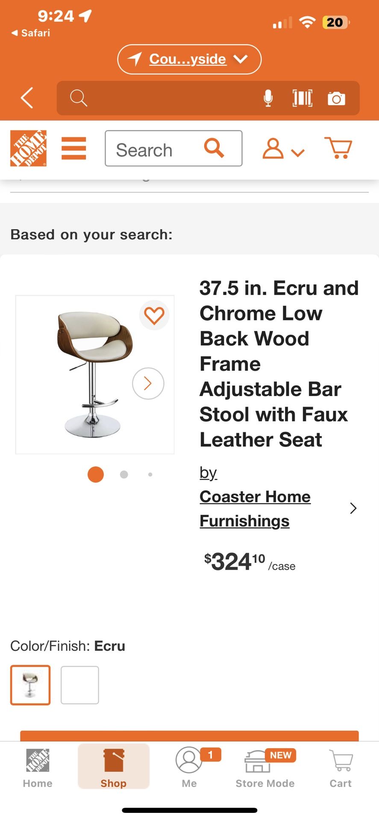Open the camera image search

(x=337, y=98)
